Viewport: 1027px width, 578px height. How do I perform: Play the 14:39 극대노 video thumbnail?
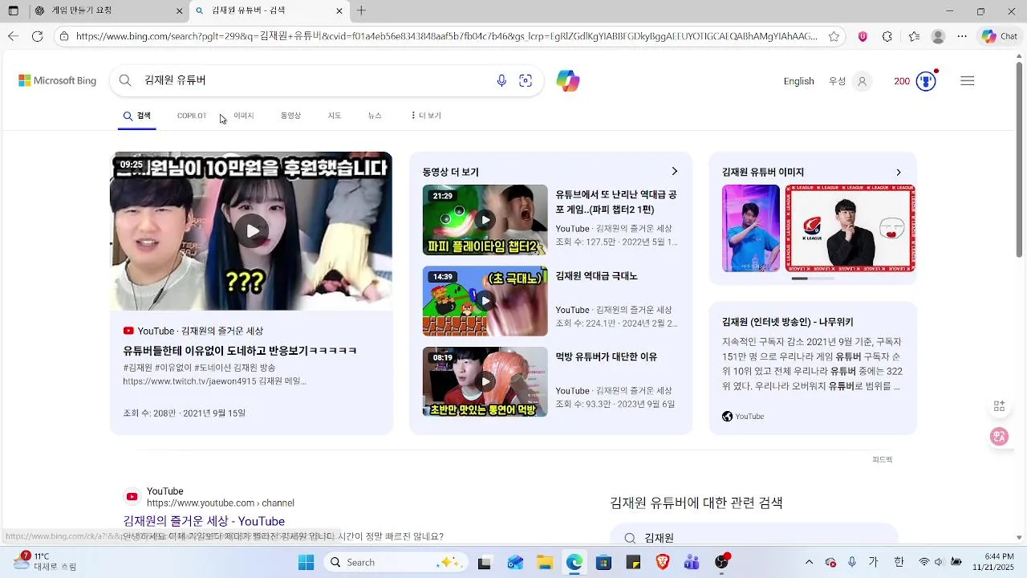485,301
